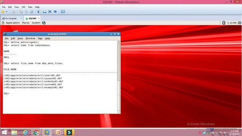Launch Internet Explorer from taskbar
Image resolution: width=242 pixels, height=136 pixels.
[25, 133]
